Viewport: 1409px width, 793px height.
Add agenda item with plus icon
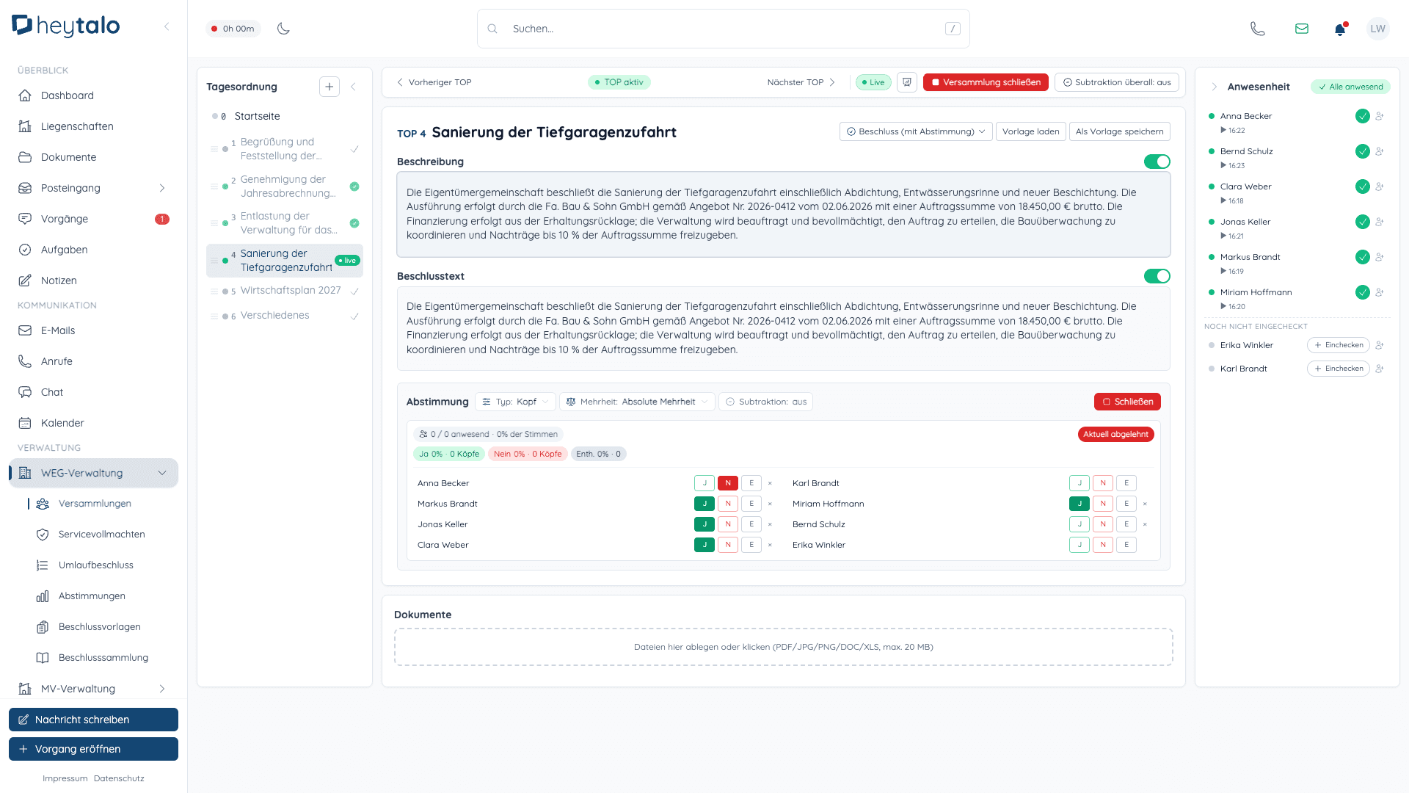click(x=330, y=87)
